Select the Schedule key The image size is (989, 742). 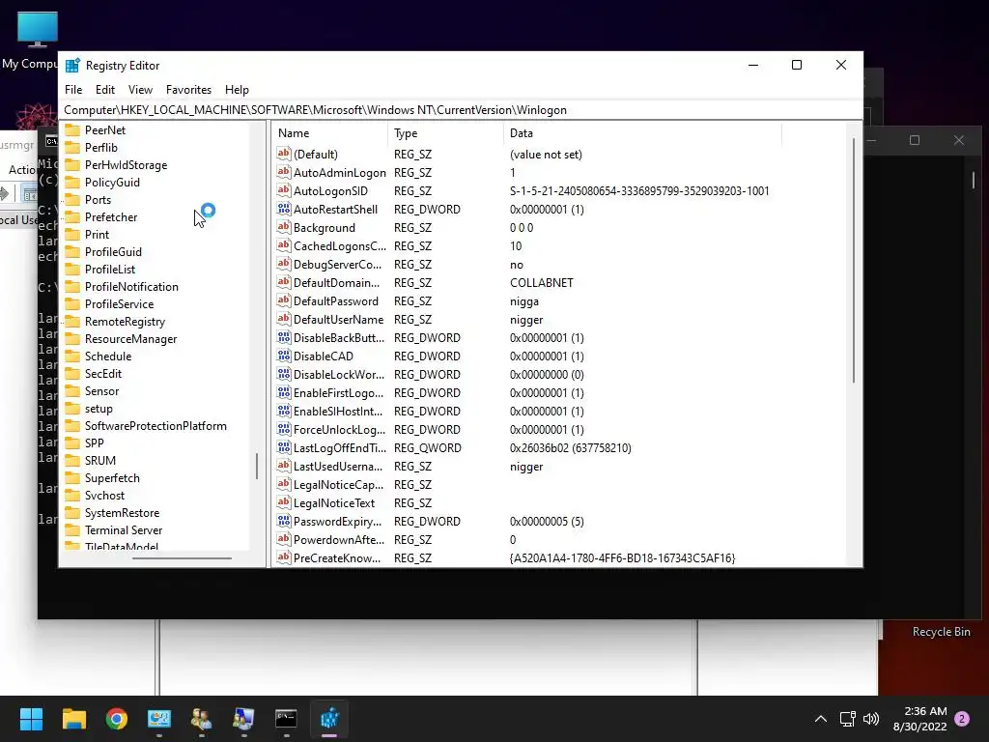[x=108, y=357]
